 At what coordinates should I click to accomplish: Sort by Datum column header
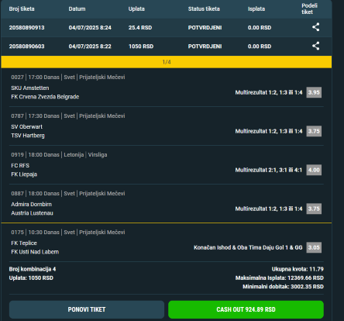[77, 9]
